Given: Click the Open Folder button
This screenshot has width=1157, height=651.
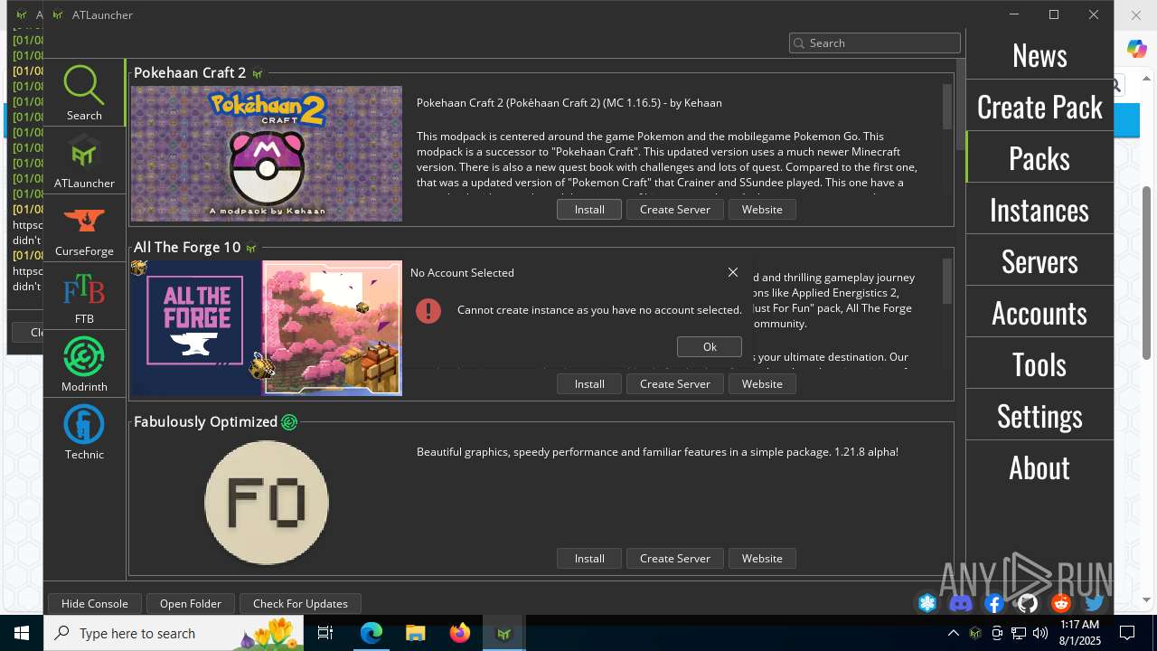Looking at the screenshot, I should pos(191,603).
